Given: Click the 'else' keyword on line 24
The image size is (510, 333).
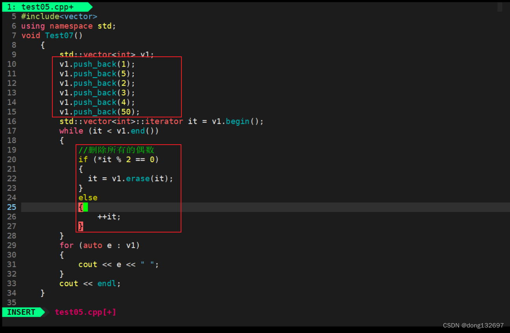Looking at the screenshot, I should (x=88, y=197).
